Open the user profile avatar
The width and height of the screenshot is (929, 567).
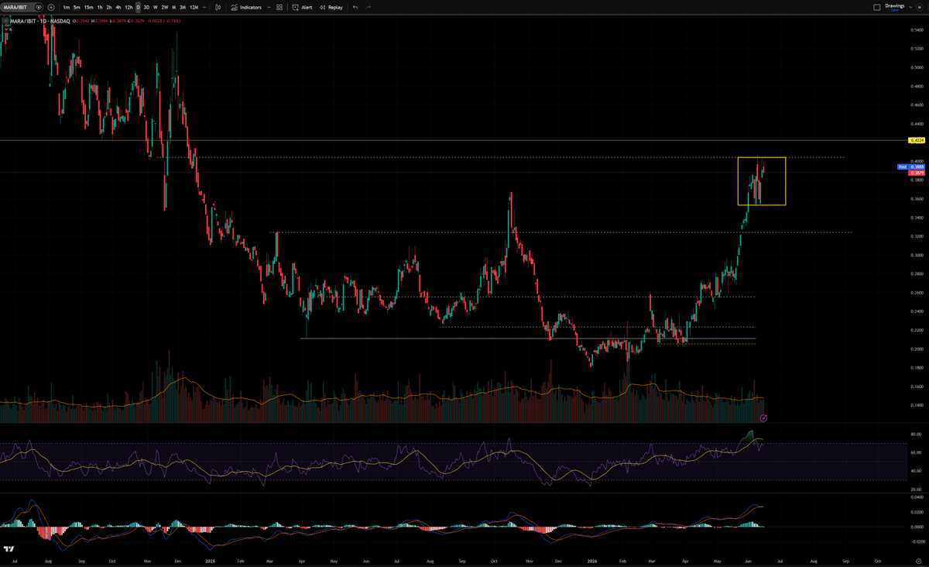click(920, 7)
